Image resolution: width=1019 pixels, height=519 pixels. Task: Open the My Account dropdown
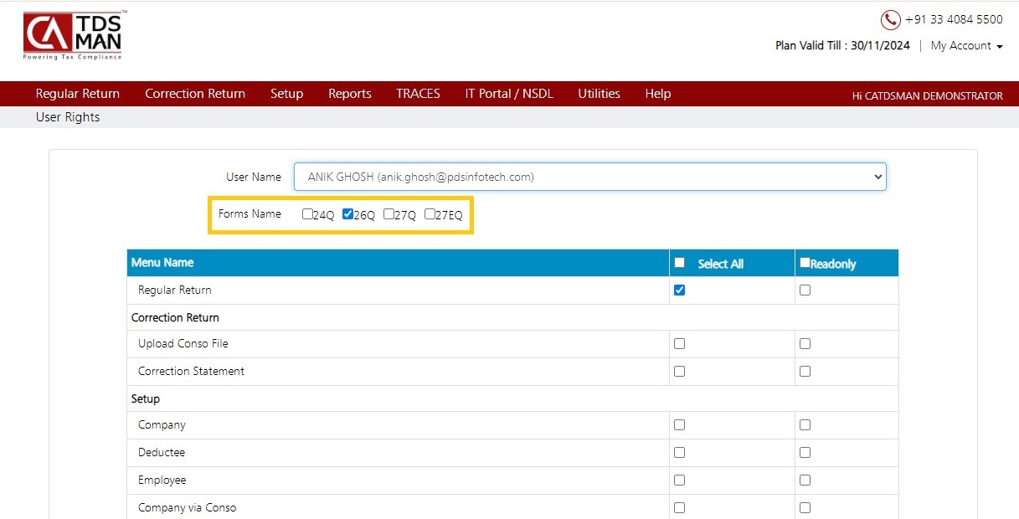tap(966, 46)
